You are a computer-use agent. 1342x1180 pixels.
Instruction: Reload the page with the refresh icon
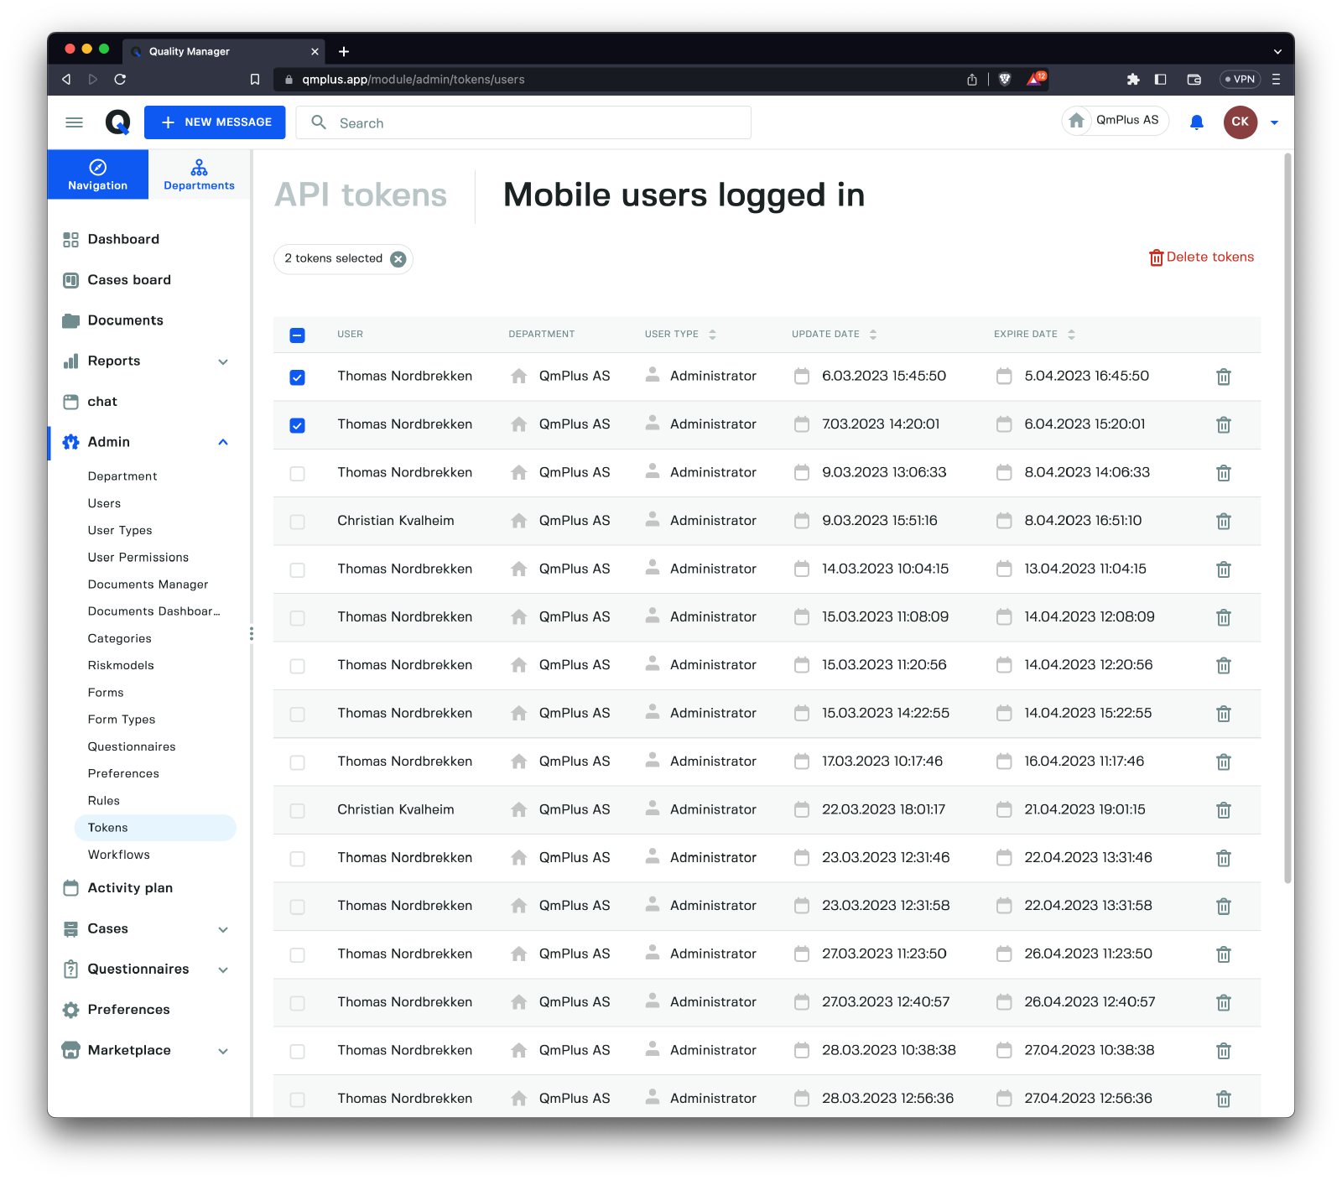[120, 79]
